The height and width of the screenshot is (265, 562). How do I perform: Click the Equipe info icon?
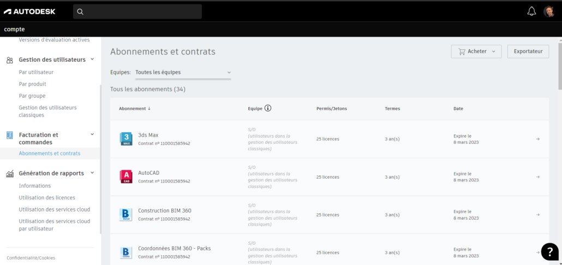coord(268,108)
